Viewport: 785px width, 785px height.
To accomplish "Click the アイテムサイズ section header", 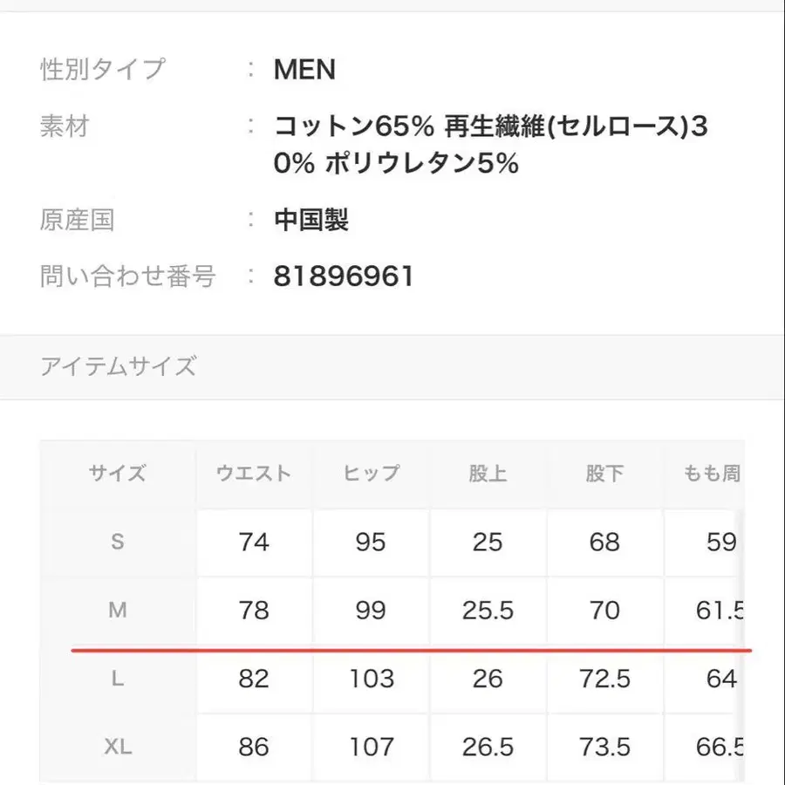I will pos(118,365).
